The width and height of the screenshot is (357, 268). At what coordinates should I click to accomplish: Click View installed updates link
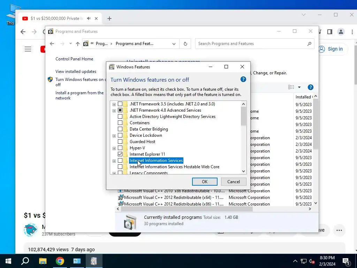point(76,71)
